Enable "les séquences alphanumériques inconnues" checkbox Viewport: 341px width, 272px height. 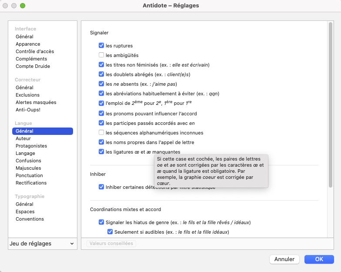pos(101,133)
